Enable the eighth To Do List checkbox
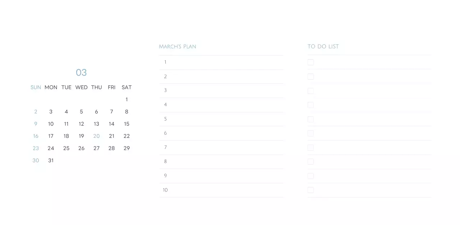The image size is (460, 225). [x=310, y=161]
